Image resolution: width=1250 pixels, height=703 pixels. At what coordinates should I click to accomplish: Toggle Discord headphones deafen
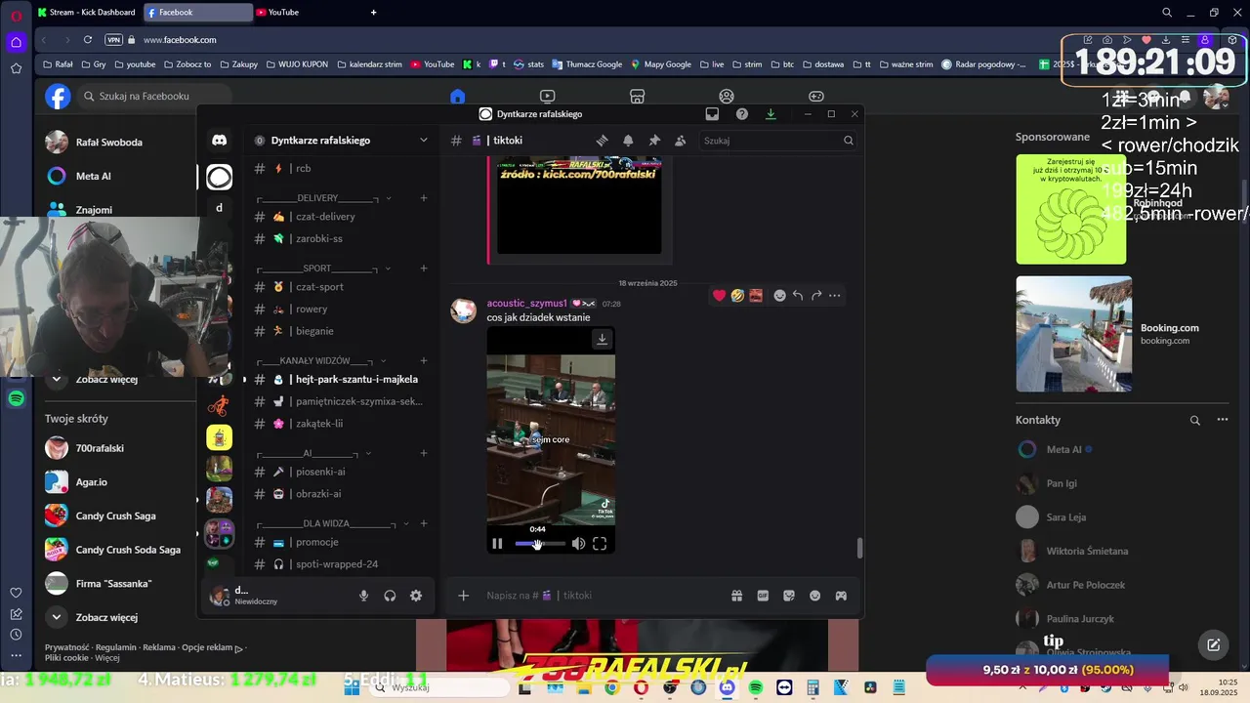390,596
